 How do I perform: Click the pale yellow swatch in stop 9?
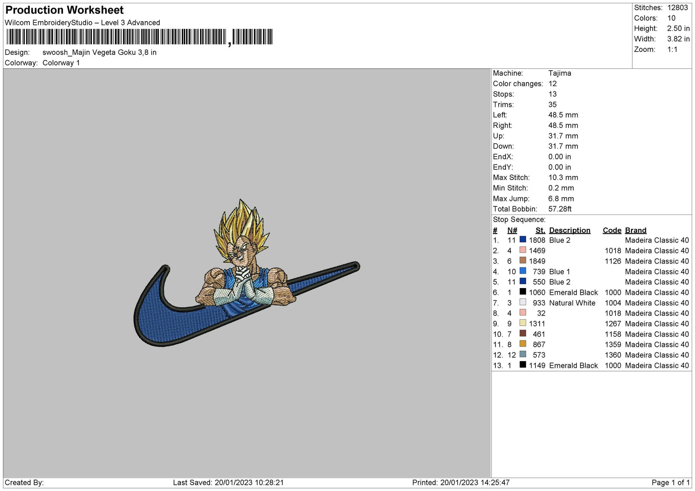pyautogui.click(x=522, y=323)
